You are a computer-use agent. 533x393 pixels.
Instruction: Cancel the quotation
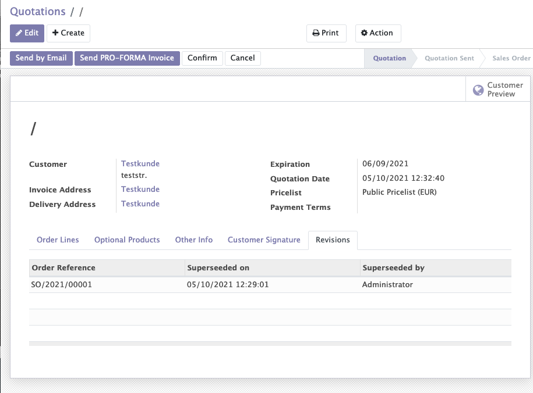click(243, 58)
